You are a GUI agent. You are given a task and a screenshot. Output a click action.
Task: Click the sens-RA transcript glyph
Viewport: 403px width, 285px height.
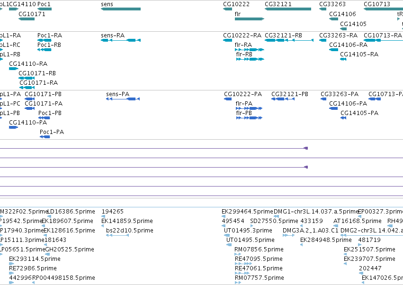[121, 40]
